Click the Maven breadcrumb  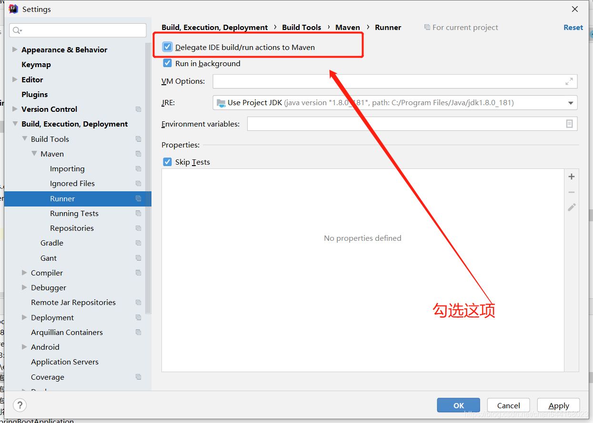348,27
